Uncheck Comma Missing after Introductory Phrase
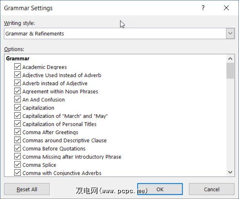 (x=17, y=157)
